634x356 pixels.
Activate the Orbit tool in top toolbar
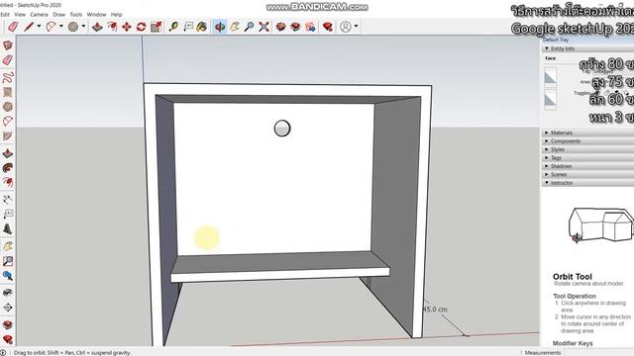[220, 27]
